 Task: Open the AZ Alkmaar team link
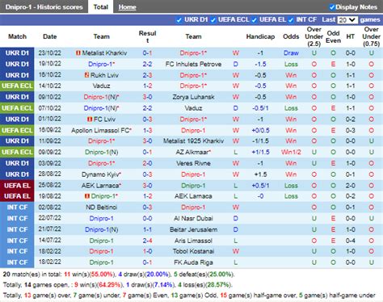(192, 152)
